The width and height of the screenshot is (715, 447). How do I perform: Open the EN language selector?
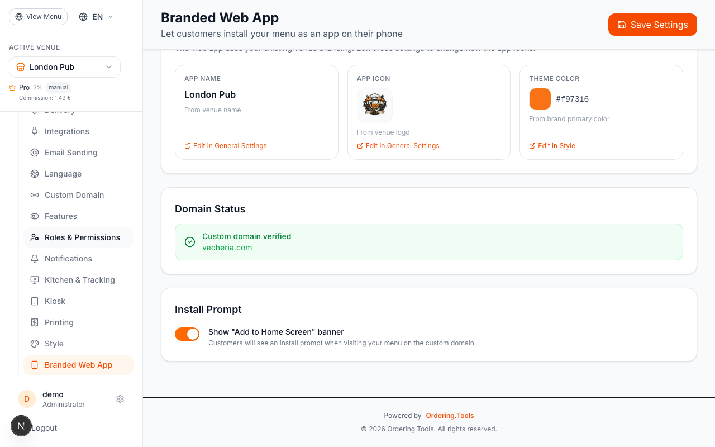tap(96, 17)
